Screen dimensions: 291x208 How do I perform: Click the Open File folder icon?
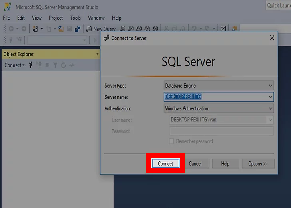pyautogui.click(x=61, y=29)
